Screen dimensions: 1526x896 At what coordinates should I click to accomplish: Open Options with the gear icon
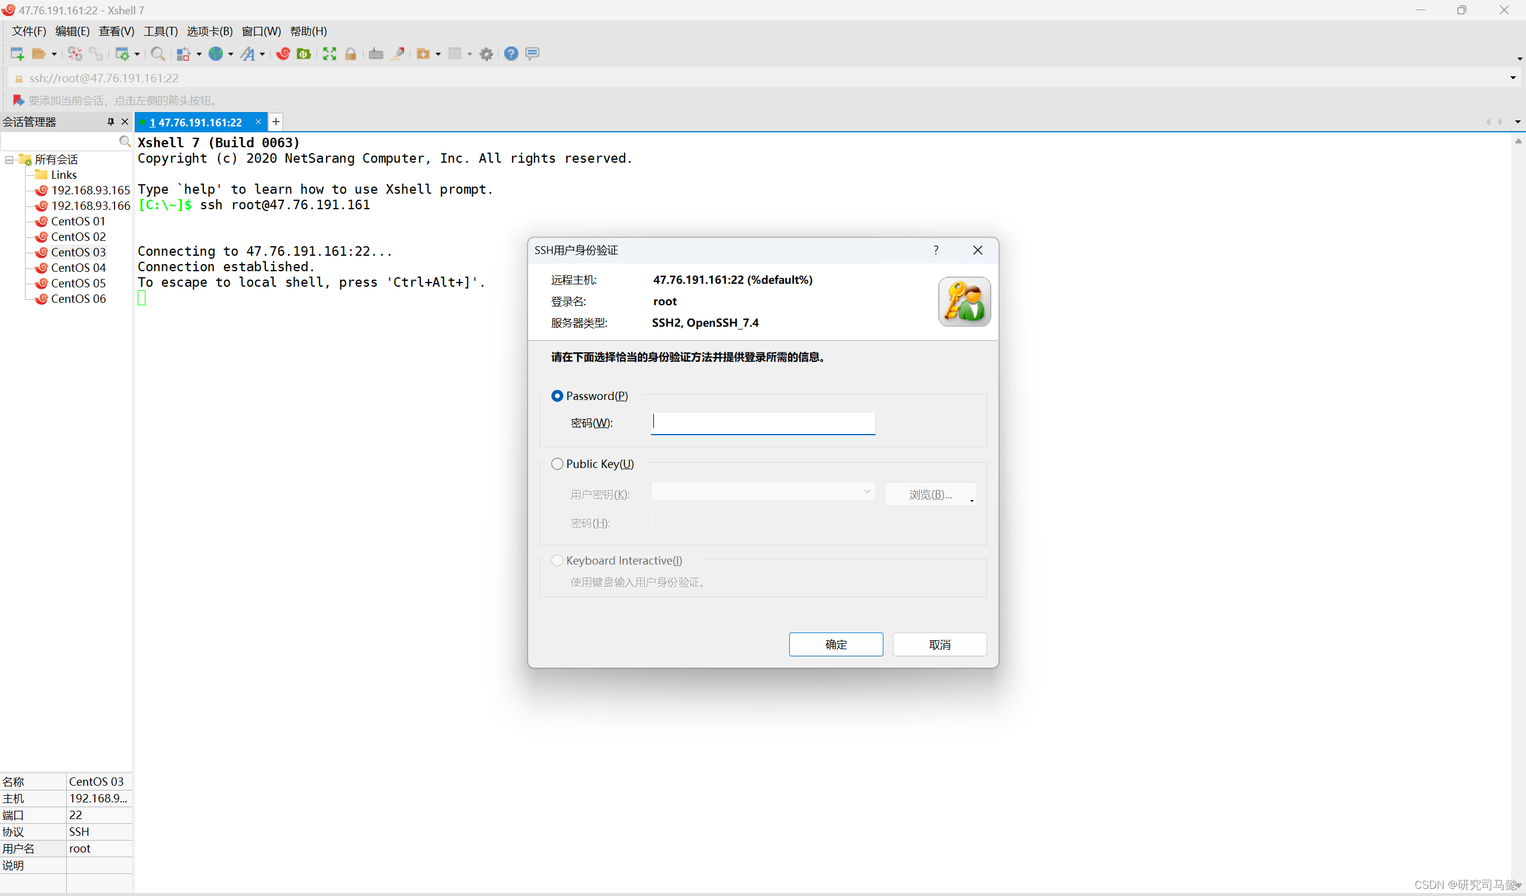coord(486,54)
